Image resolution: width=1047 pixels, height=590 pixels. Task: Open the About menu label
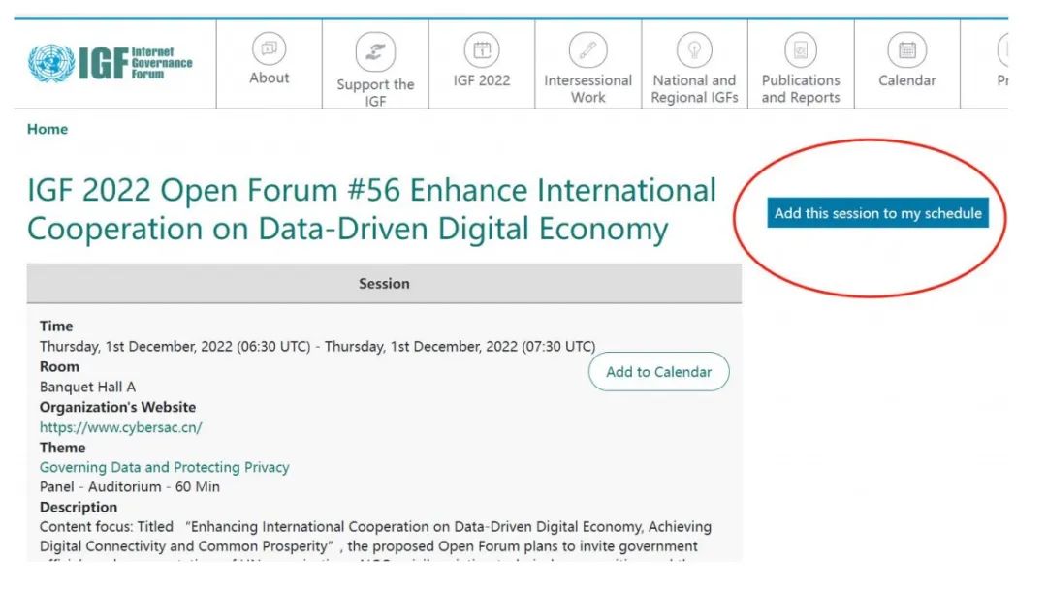point(270,78)
